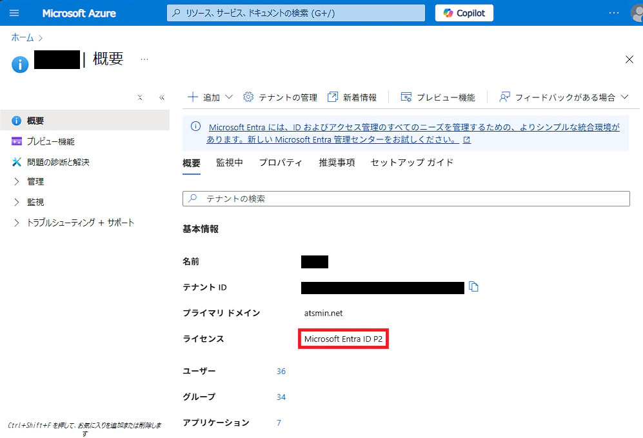Click the external link icon in banner
The image size is (643, 438).
pyautogui.click(x=467, y=139)
